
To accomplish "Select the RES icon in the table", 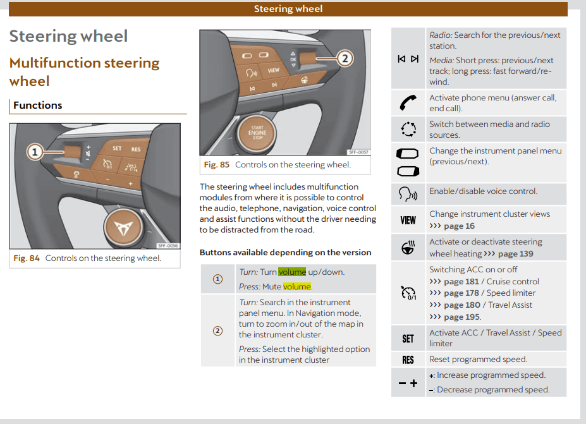I will click(x=408, y=360).
